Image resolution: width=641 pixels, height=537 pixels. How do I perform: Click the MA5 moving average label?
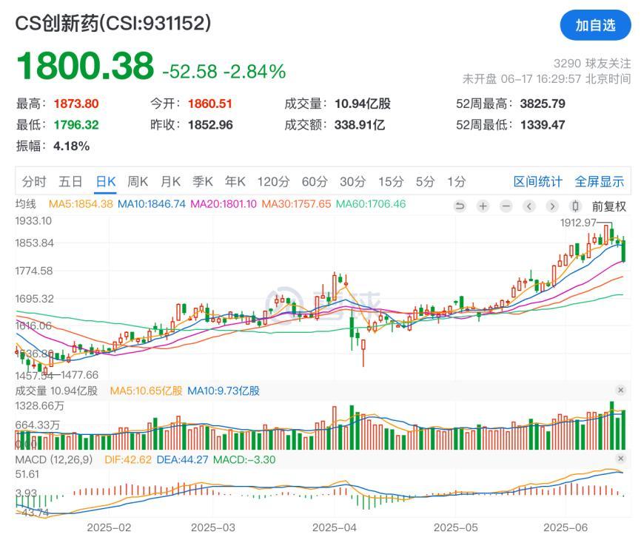(x=81, y=203)
